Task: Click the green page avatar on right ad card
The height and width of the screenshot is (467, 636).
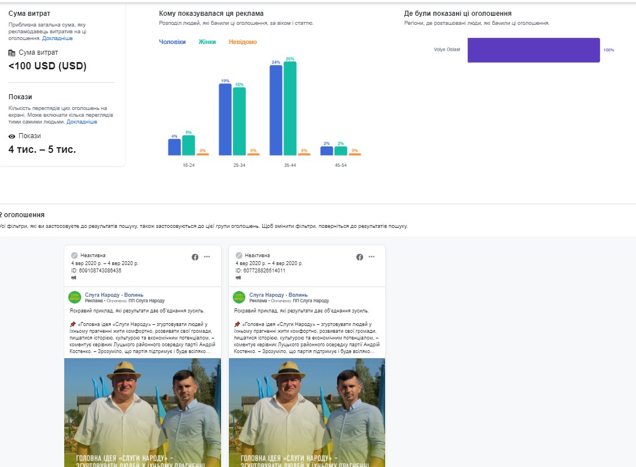Action: pos(239,297)
